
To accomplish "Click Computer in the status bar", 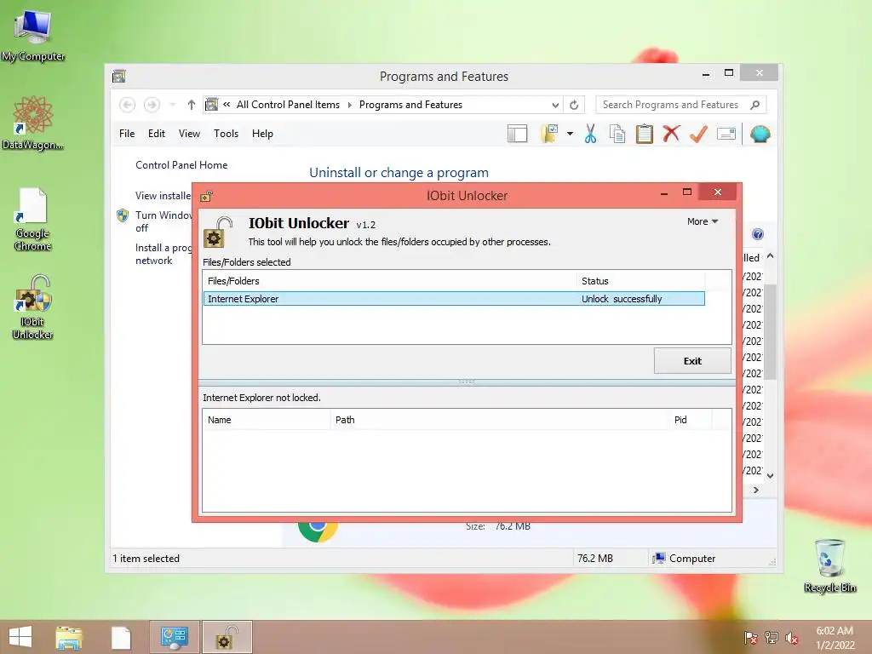I will click(684, 559).
